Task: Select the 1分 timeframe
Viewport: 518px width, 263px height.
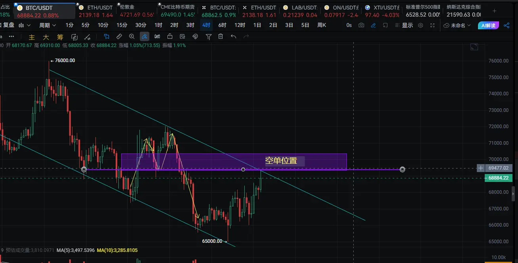Action: tap(69, 25)
